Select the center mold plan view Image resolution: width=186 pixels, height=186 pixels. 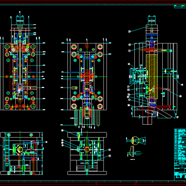coord(87,82)
